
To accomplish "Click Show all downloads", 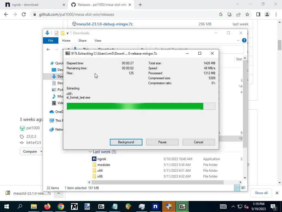I will (x=261, y=193).
